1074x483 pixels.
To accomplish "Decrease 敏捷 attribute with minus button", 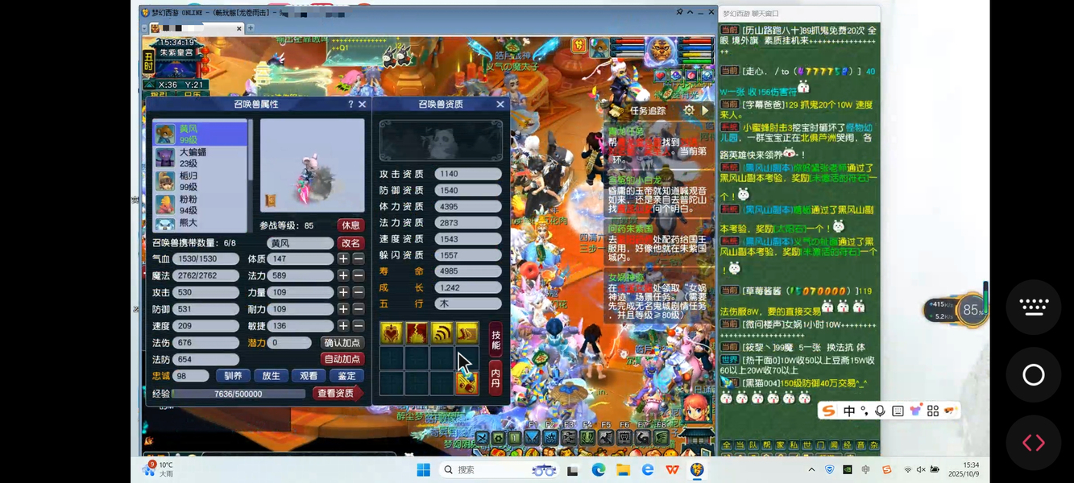I will point(359,326).
